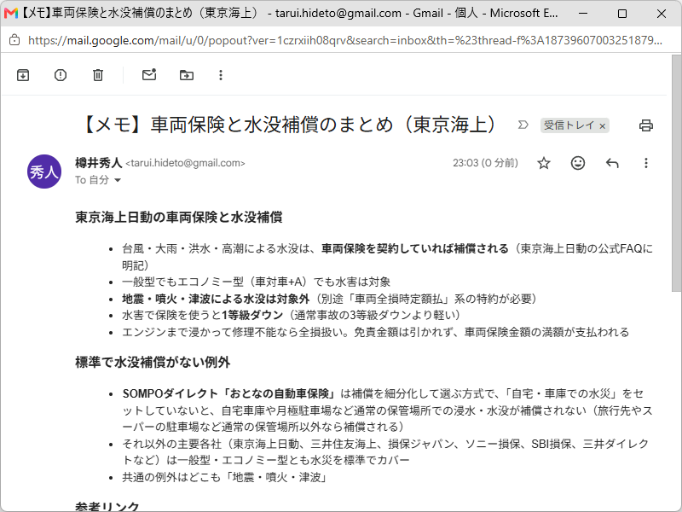The width and height of the screenshot is (682, 512).
Task: Click the 秀人 sender avatar
Action: [44, 172]
